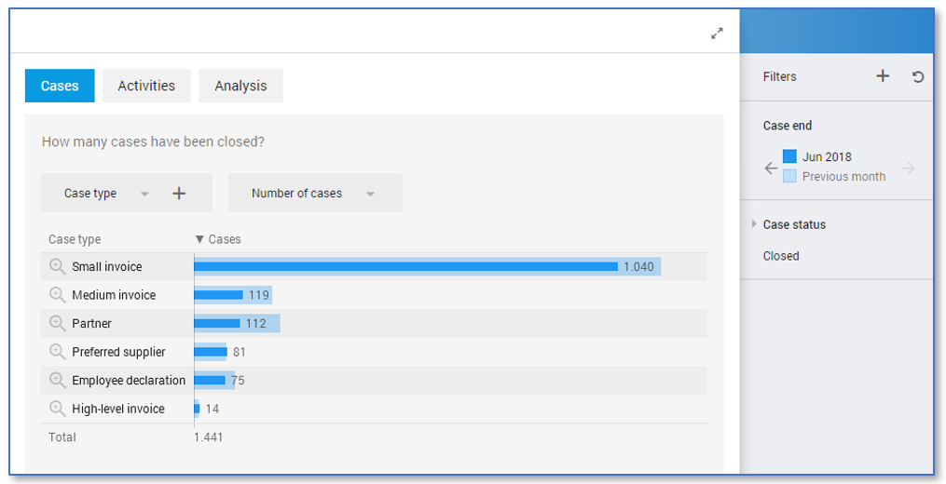Toggle the Previous month comparison box
This screenshot has height=484, width=946.
click(789, 176)
